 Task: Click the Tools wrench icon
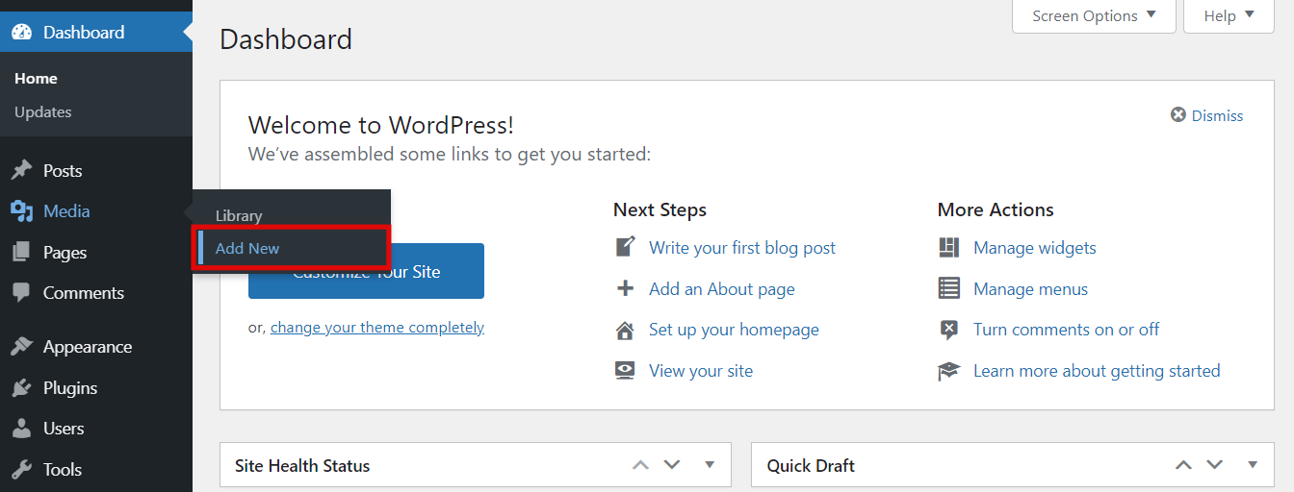coord(21,470)
